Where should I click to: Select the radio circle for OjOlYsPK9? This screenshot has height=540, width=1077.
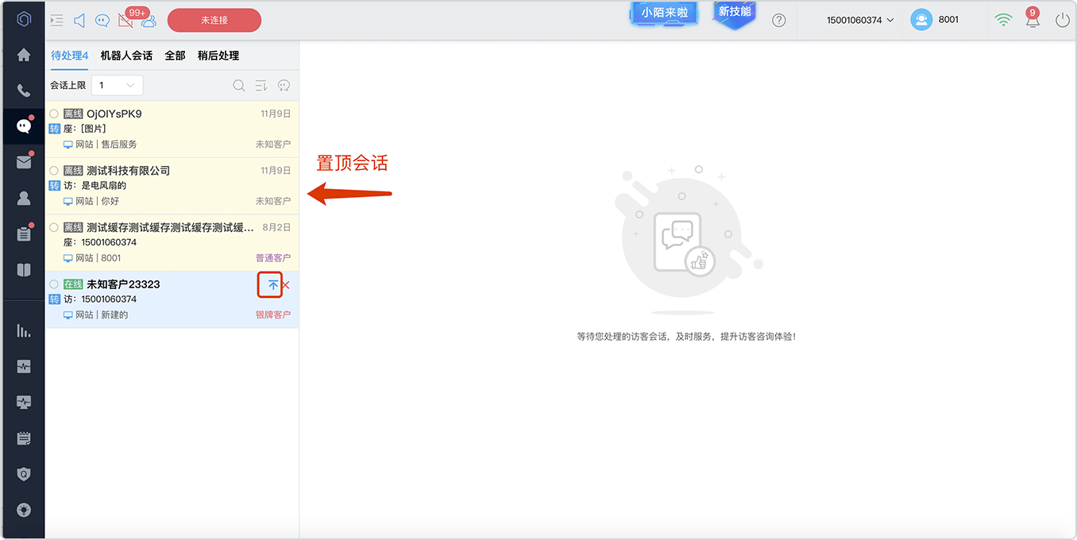[x=54, y=114]
